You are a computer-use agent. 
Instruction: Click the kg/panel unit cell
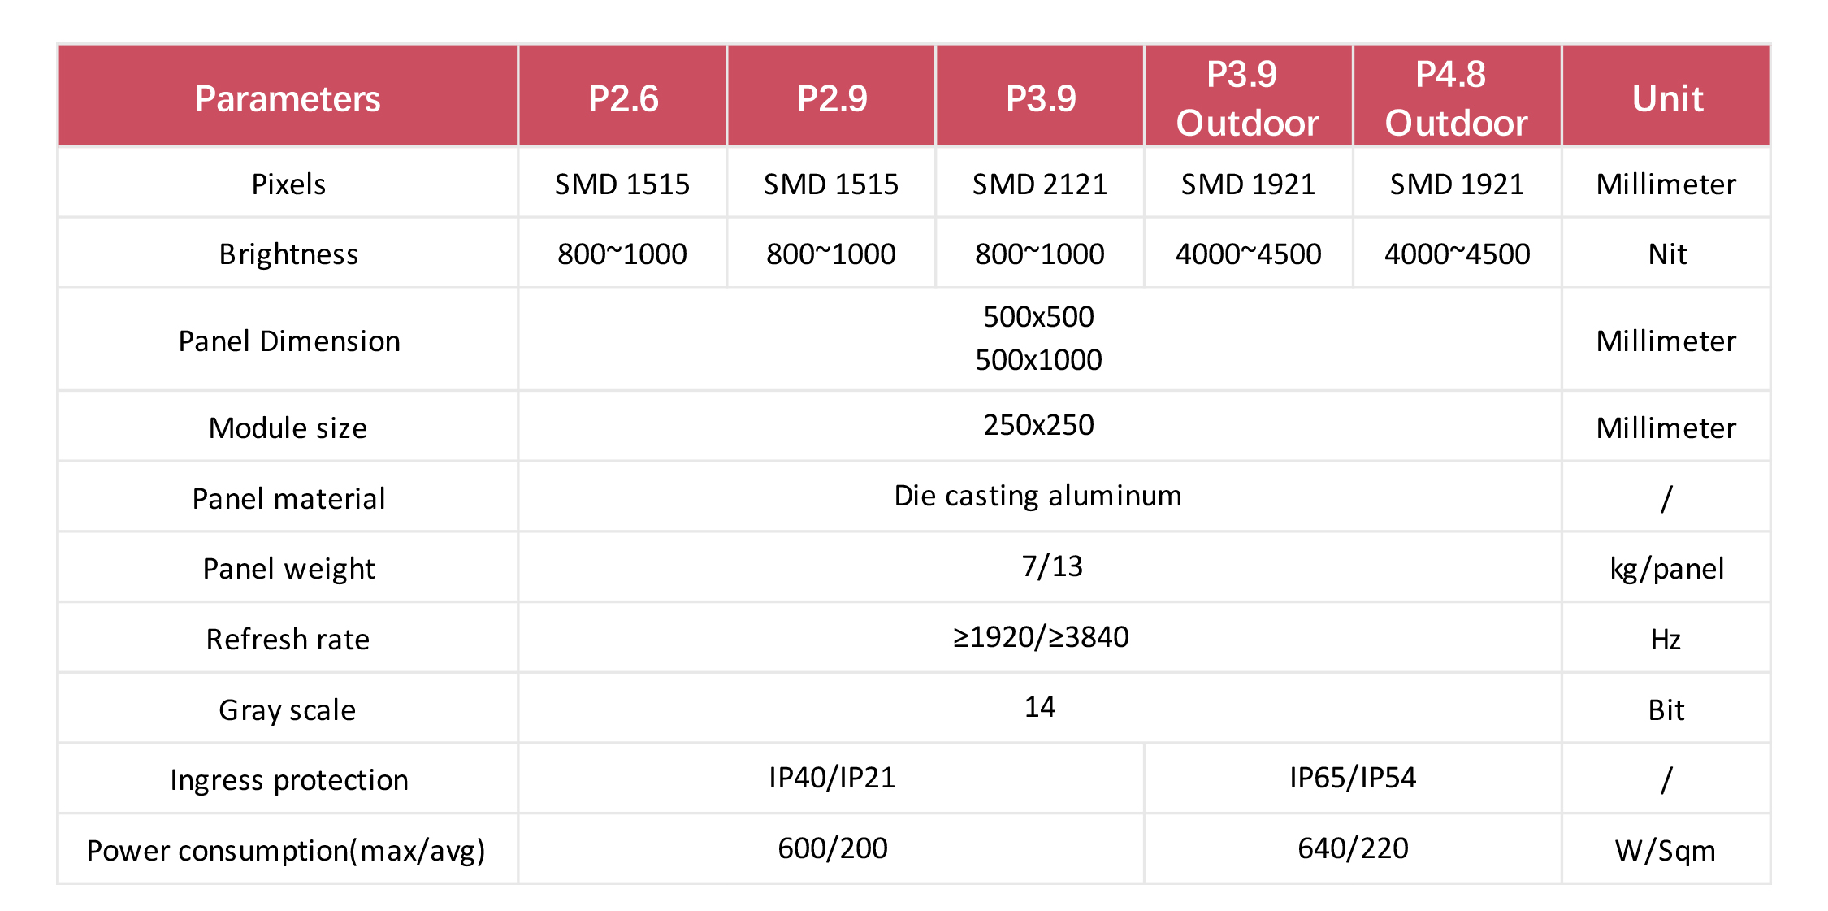pyautogui.click(x=1666, y=566)
